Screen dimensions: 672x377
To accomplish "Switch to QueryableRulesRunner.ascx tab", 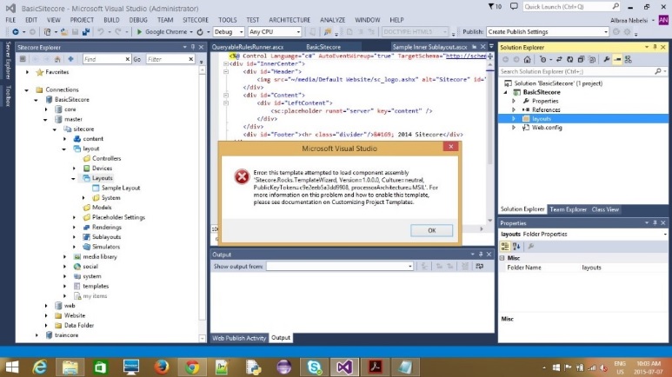I will [x=248, y=47].
